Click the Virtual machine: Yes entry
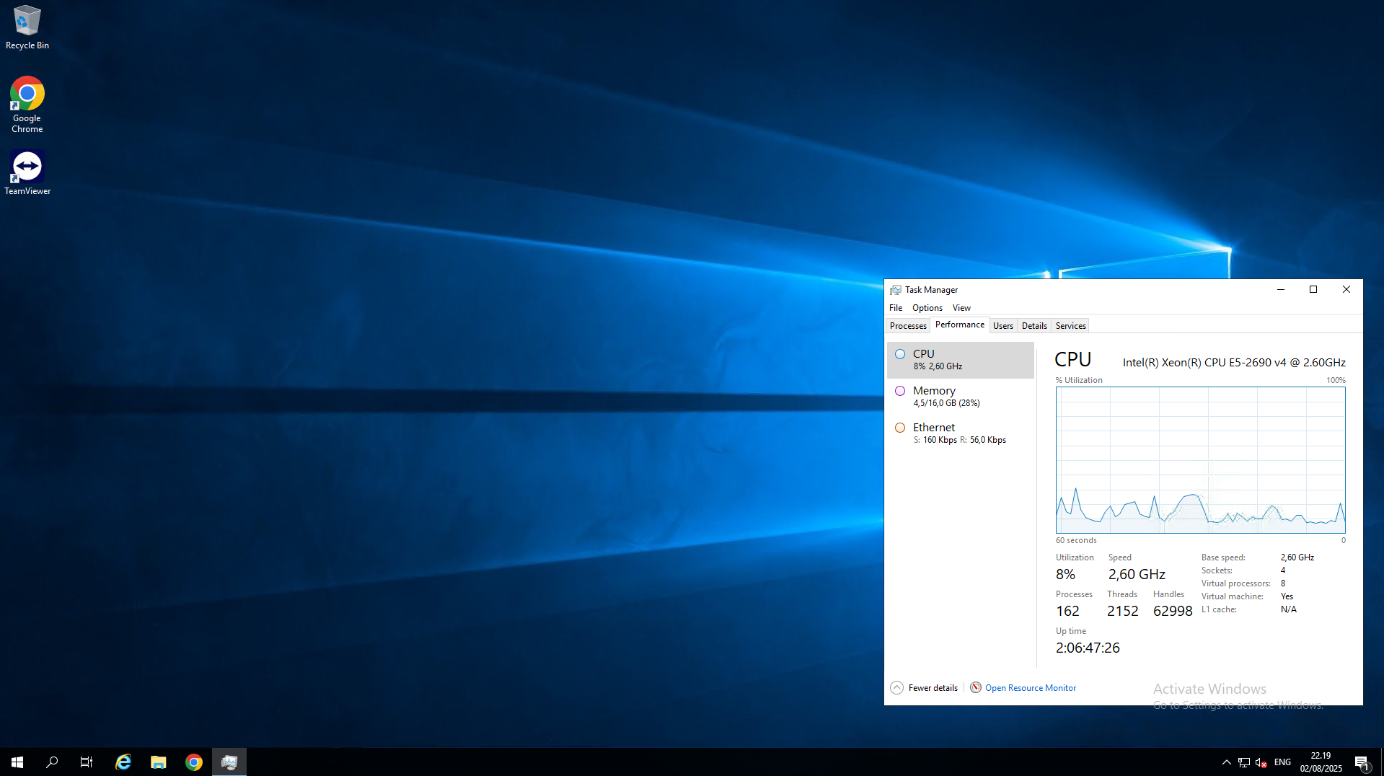1384x776 pixels. click(x=1247, y=596)
